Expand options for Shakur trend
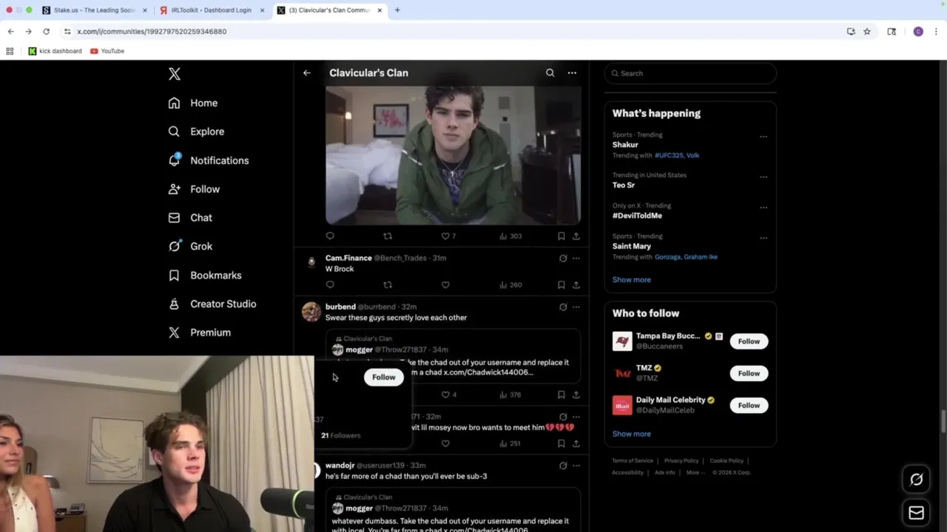The height and width of the screenshot is (532, 947). click(x=764, y=137)
